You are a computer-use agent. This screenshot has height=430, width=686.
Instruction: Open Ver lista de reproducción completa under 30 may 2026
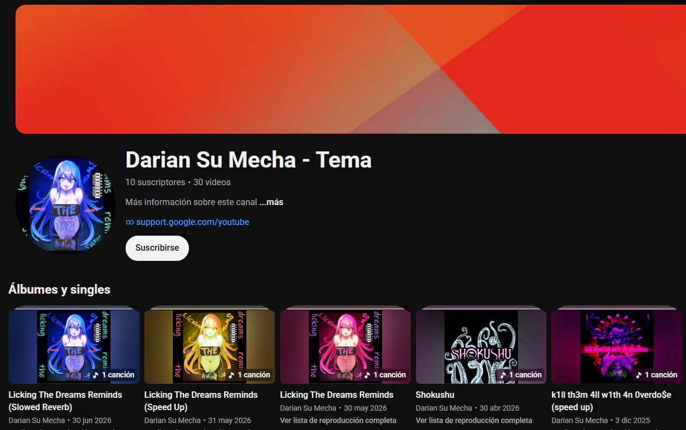click(338, 420)
